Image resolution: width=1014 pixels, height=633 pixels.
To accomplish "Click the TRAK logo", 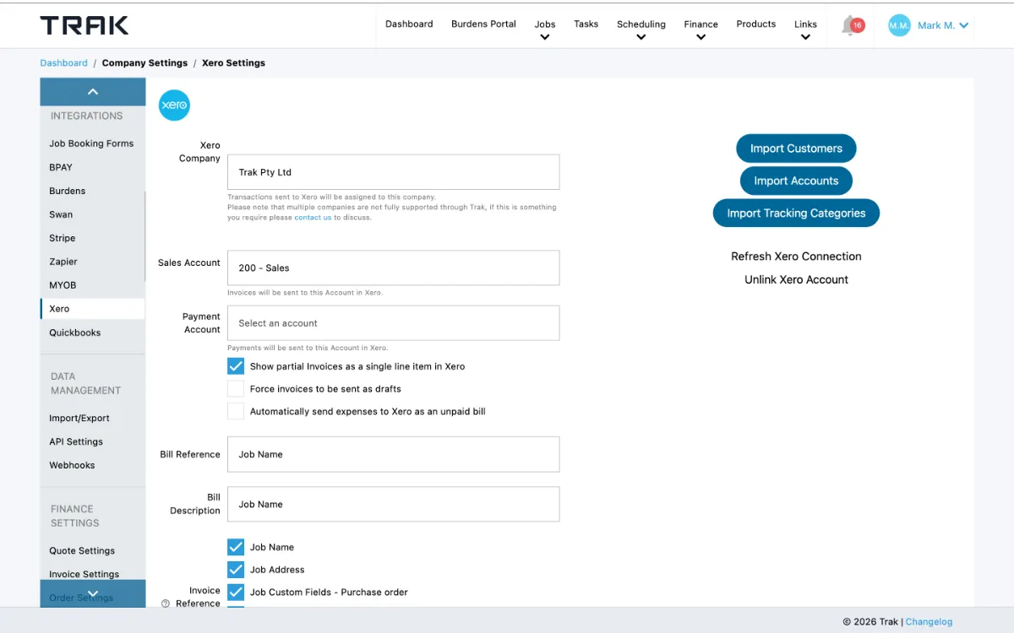I will [84, 25].
